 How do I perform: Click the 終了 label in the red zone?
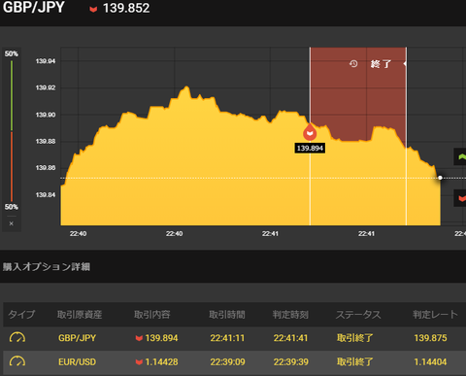tap(381, 64)
